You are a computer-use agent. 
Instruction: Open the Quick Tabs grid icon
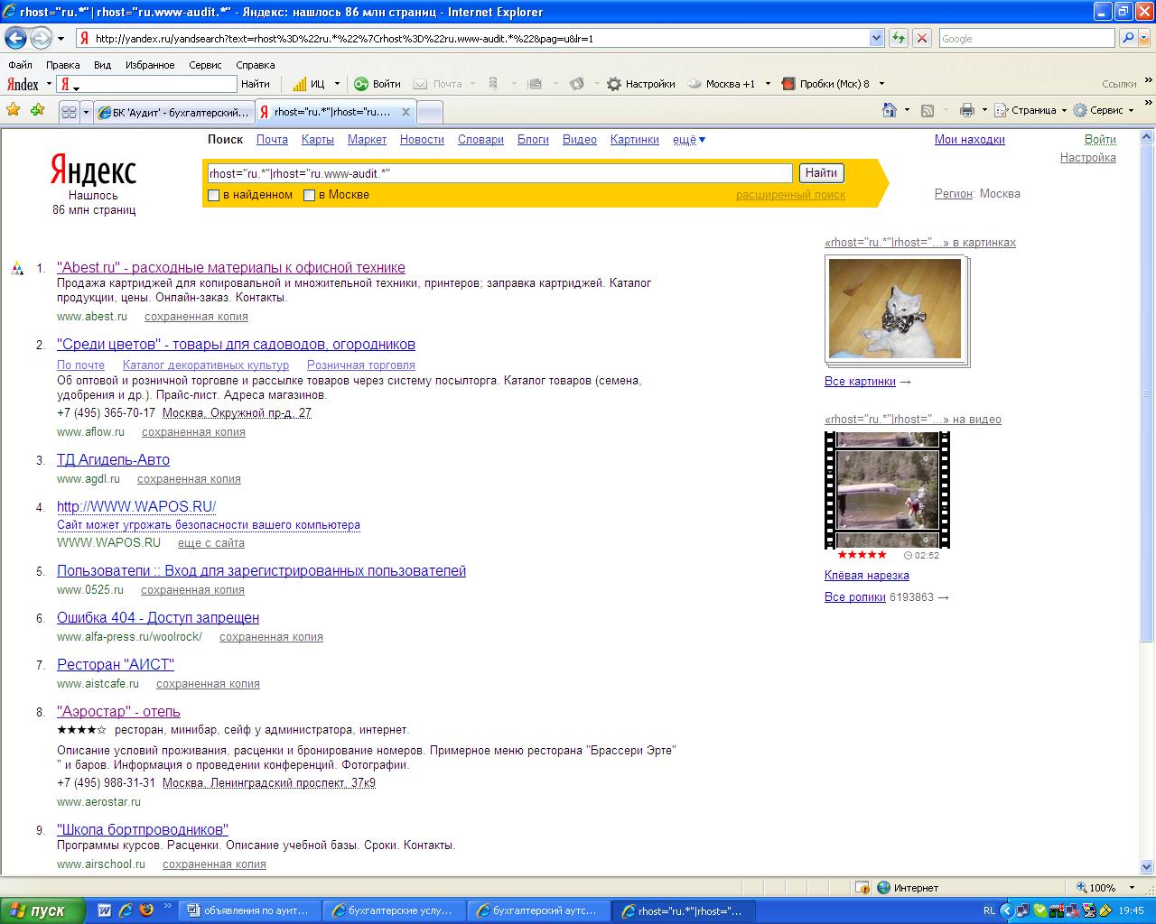click(69, 112)
